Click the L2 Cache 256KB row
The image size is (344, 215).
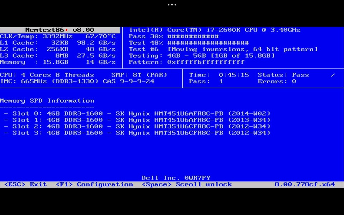point(58,49)
